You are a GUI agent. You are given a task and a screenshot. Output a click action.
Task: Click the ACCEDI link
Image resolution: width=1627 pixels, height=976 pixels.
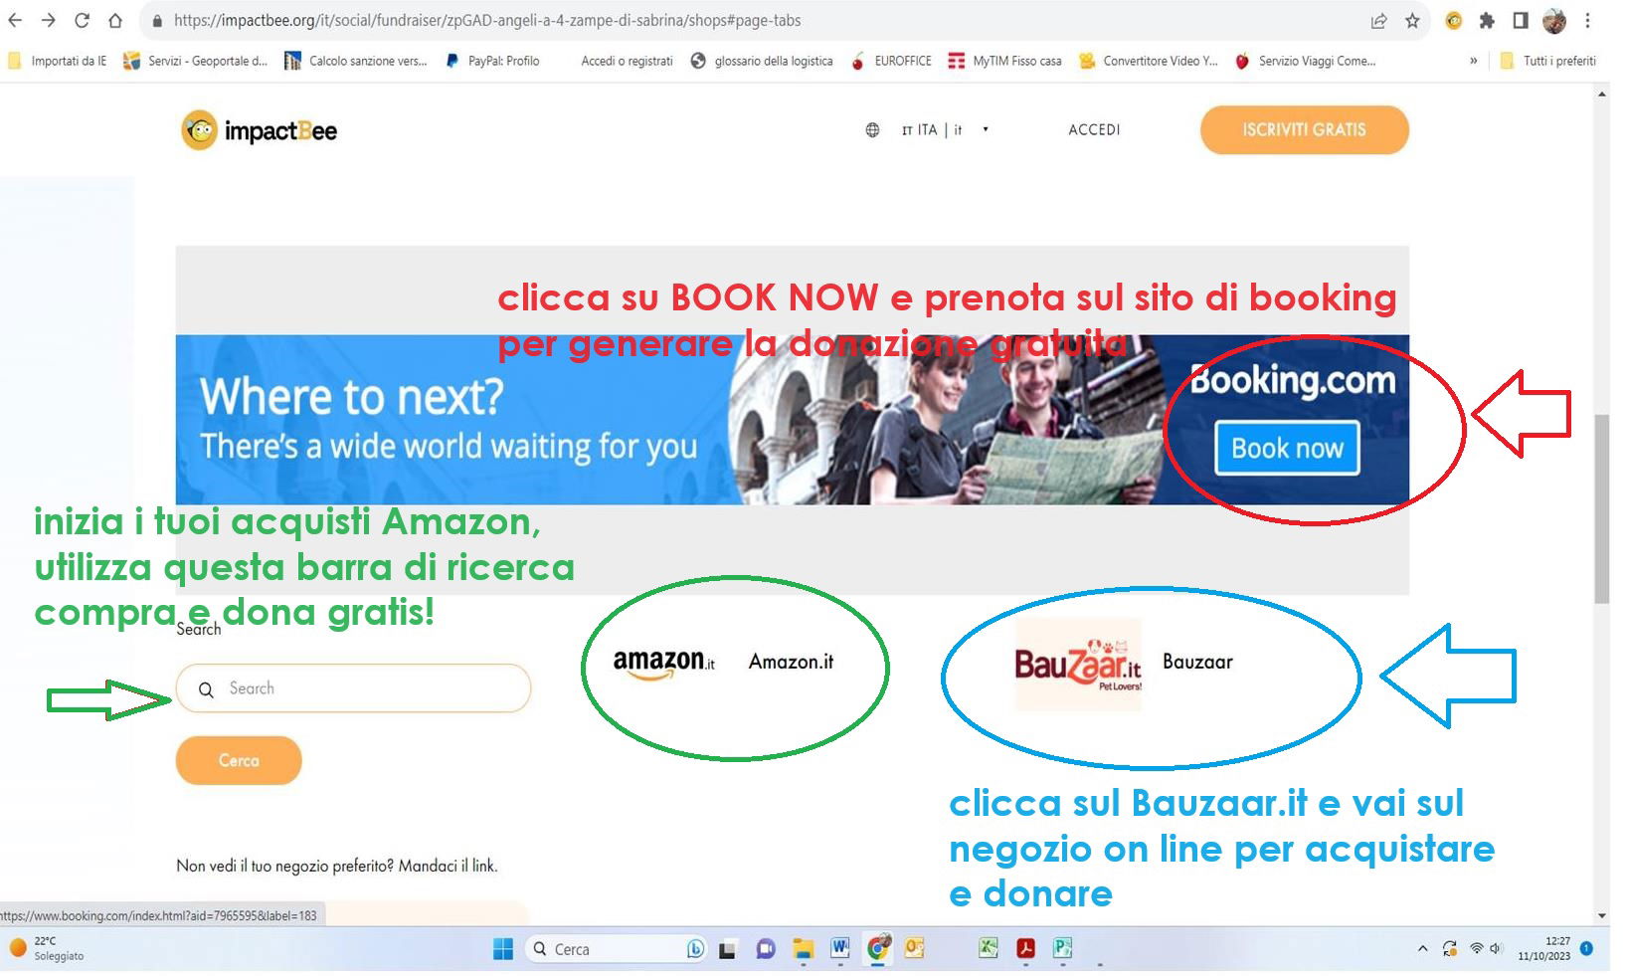(x=1094, y=130)
